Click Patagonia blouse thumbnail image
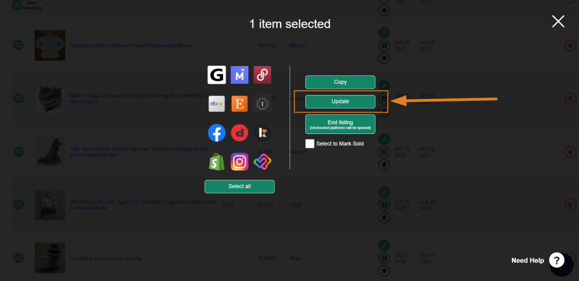 pos(50,45)
